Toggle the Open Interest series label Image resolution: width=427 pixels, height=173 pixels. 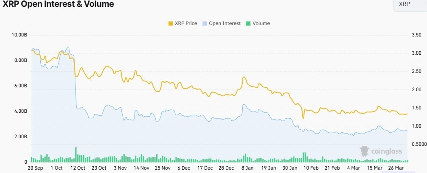[225, 23]
